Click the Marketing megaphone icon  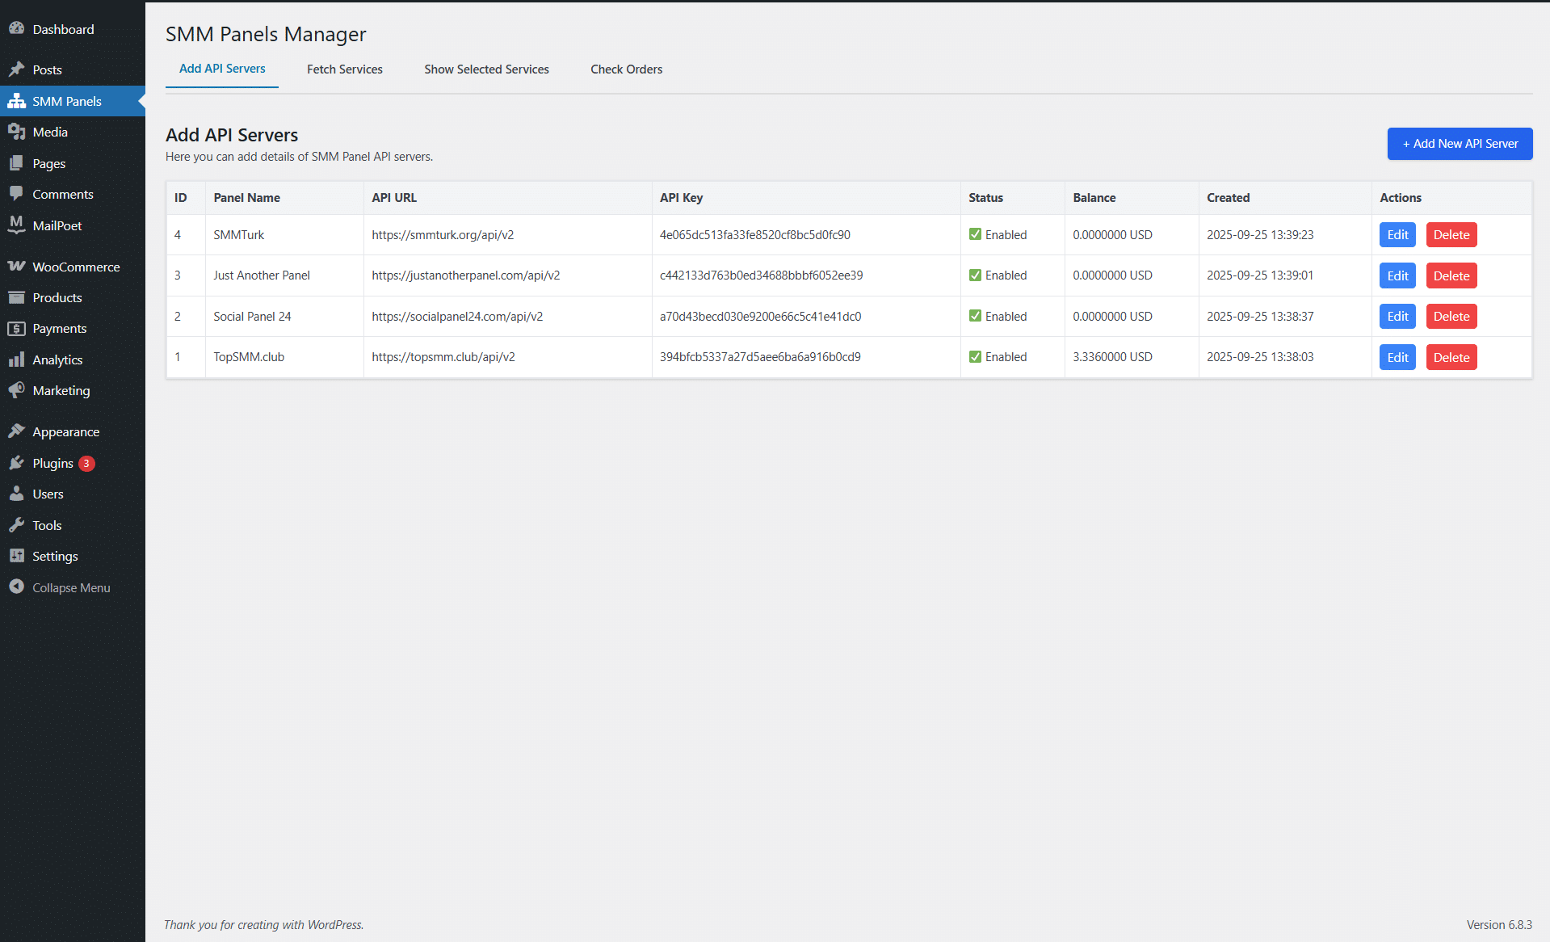pyautogui.click(x=16, y=390)
